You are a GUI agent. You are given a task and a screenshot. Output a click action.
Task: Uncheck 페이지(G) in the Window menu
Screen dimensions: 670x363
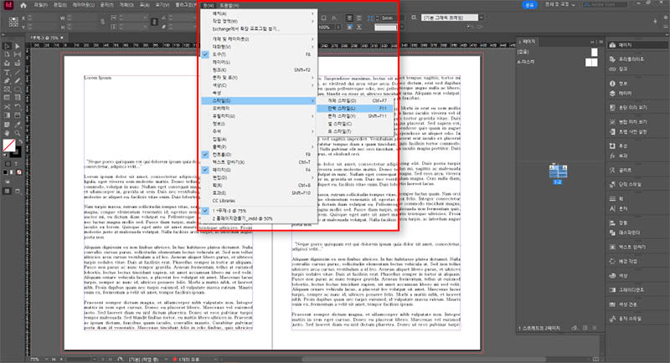tap(259, 170)
